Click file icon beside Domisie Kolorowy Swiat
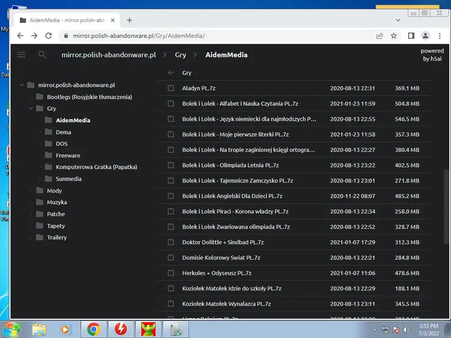The image size is (451, 338). coord(171,257)
